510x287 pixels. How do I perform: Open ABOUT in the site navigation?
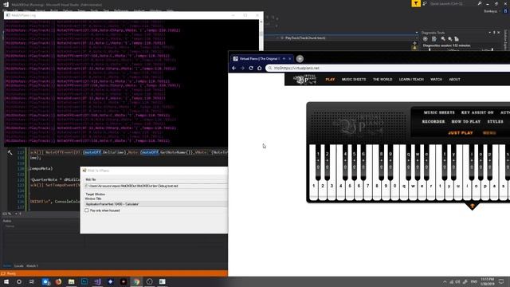click(x=454, y=80)
